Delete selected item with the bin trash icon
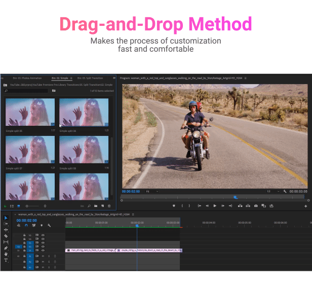312x284 pixels. click(x=108, y=206)
